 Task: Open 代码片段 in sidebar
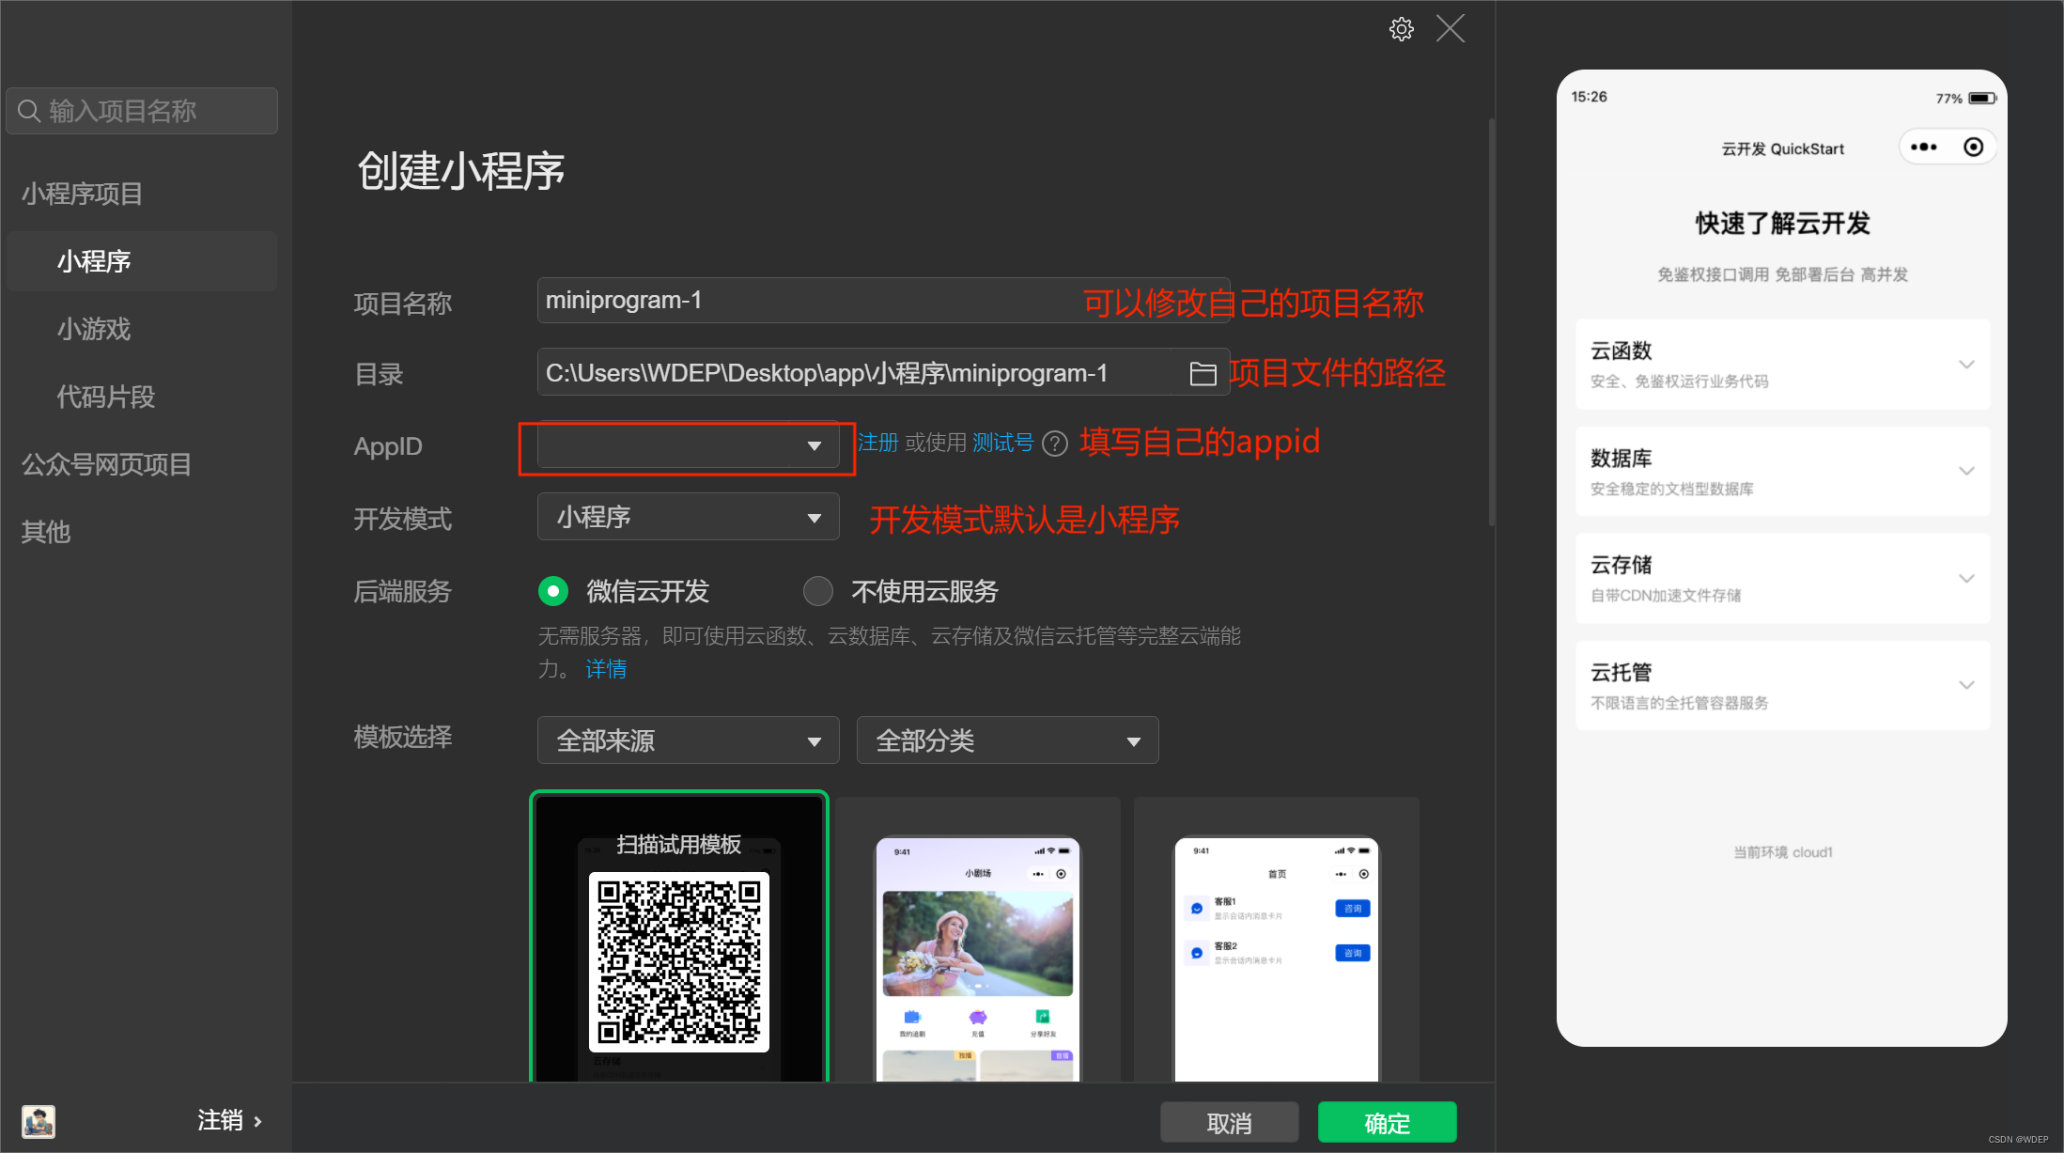105,397
